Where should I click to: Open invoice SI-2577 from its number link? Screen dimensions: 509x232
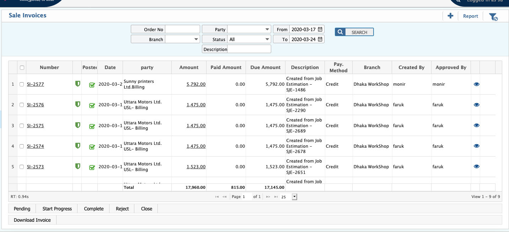36,84
